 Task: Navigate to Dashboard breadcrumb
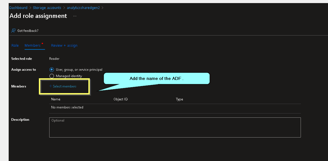tap(18, 8)
